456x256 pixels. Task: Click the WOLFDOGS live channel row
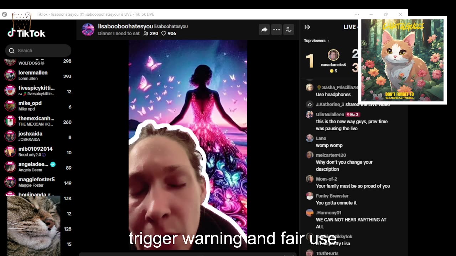click(38, 62)
